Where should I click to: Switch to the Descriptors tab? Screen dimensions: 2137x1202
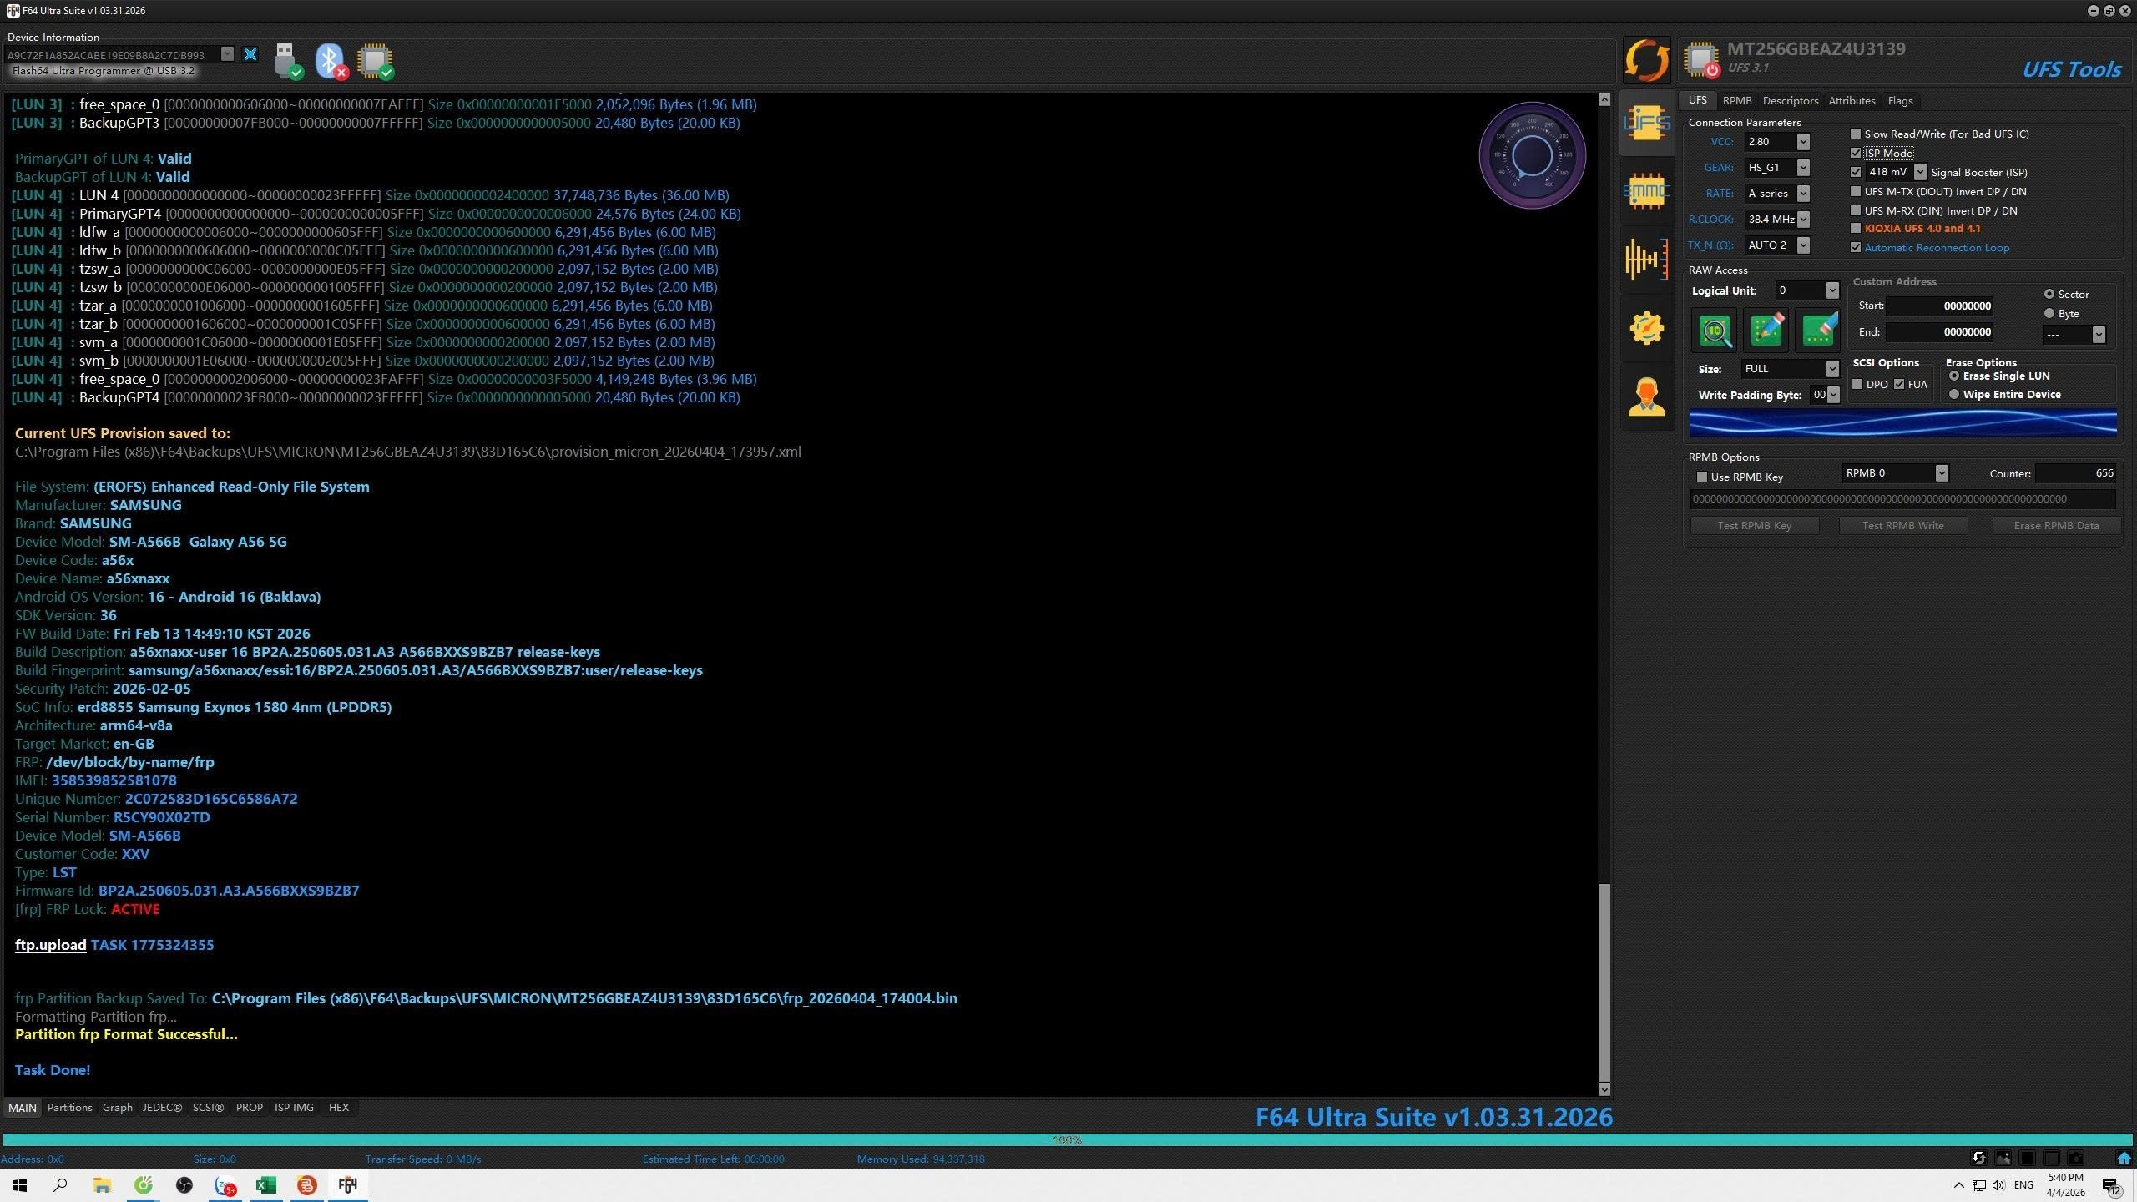tap(1790, 101)
